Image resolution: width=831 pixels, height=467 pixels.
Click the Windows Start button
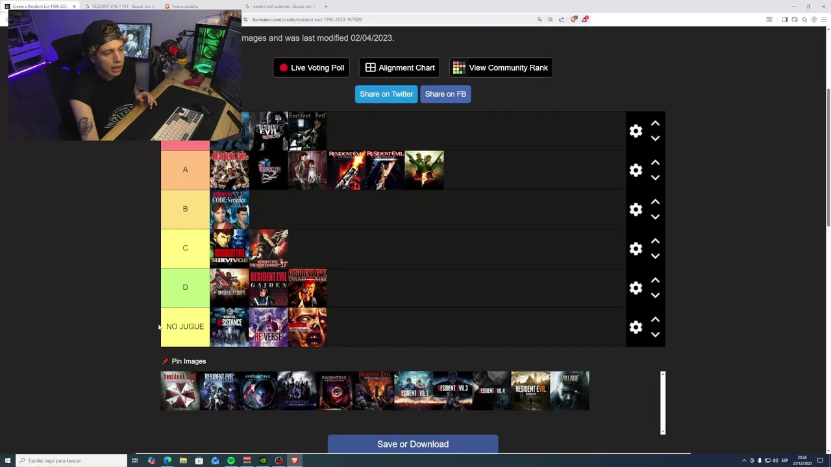(x=7, y=461)
